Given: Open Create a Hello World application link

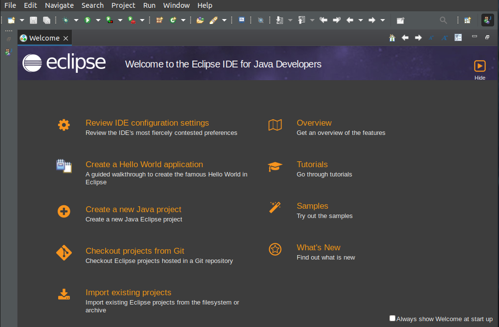Looking at the screenshot, I should (x=144, y=164).
